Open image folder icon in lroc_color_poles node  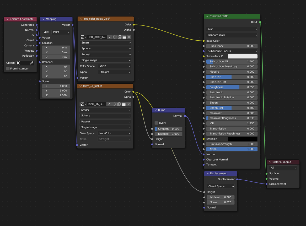point(124,37)
